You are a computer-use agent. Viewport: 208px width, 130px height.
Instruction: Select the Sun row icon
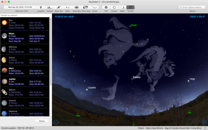coord(4,23)
